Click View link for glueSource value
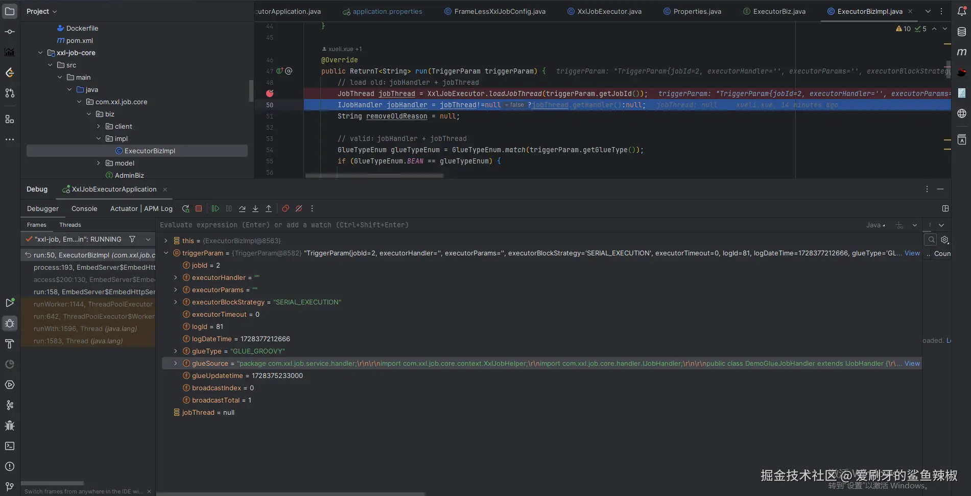The image size is (971, 496). tap(912, 363)
